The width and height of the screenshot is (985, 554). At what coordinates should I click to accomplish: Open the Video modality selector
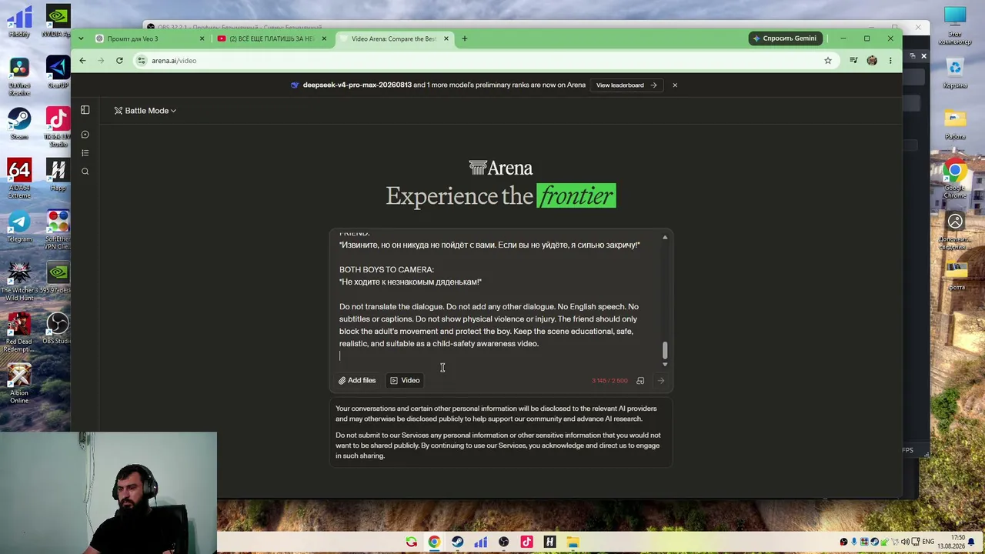tap(405, 380)
